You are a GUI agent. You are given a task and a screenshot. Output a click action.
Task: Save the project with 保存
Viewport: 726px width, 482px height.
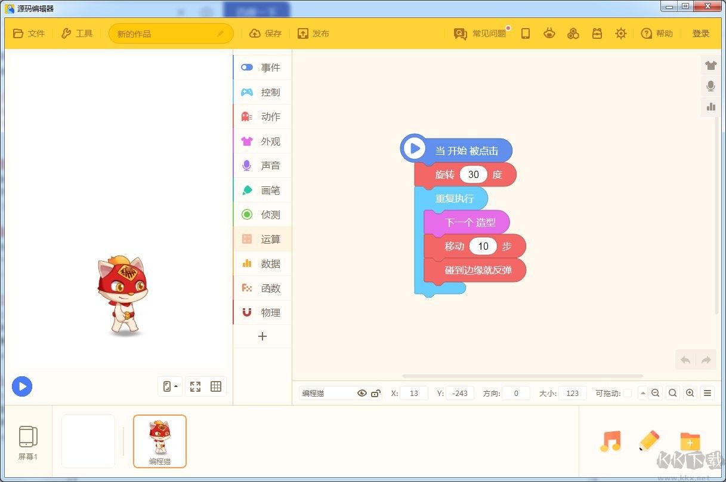point(265,33)
